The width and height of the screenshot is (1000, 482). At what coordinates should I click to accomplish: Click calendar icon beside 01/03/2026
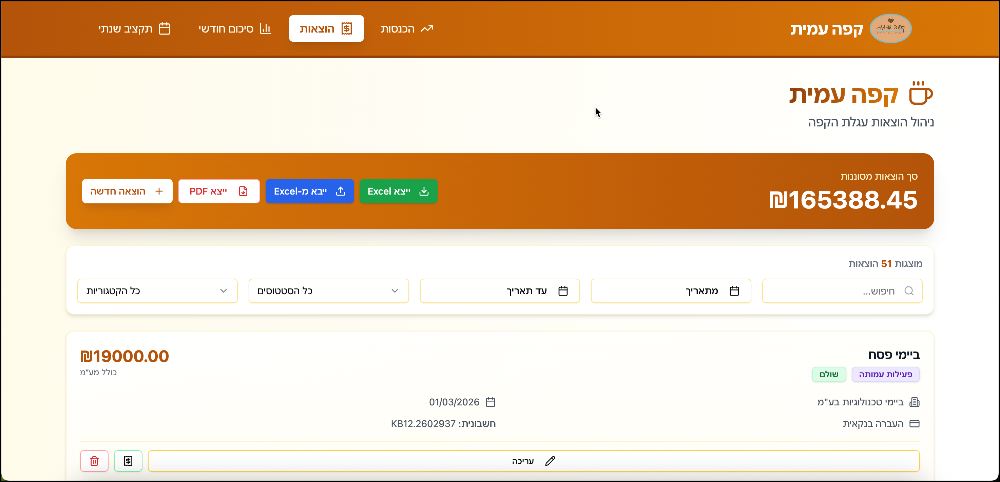(491, 402)
